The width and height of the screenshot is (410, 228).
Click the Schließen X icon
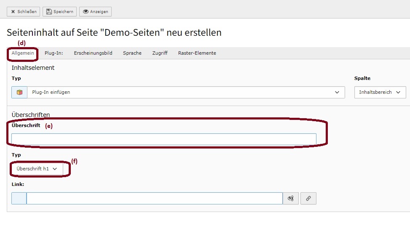tap(13, 11)
